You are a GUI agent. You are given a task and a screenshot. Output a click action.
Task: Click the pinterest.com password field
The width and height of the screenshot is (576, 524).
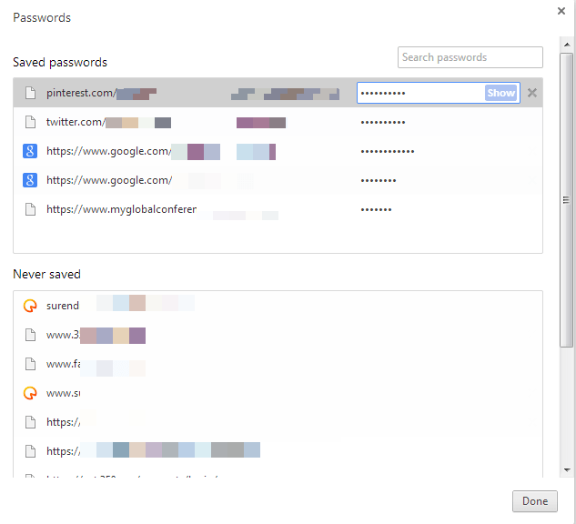(420, 93)
